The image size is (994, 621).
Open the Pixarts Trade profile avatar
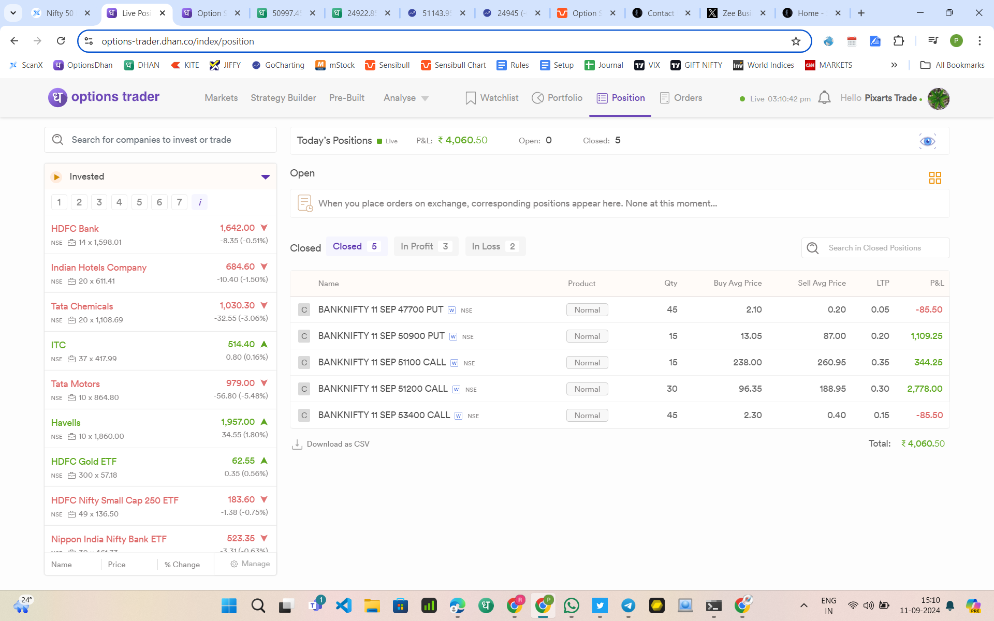[x=938, y=98]
